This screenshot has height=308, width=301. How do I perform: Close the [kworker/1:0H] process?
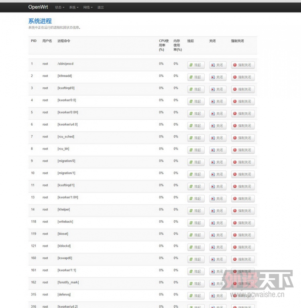(x=218, y=199)
